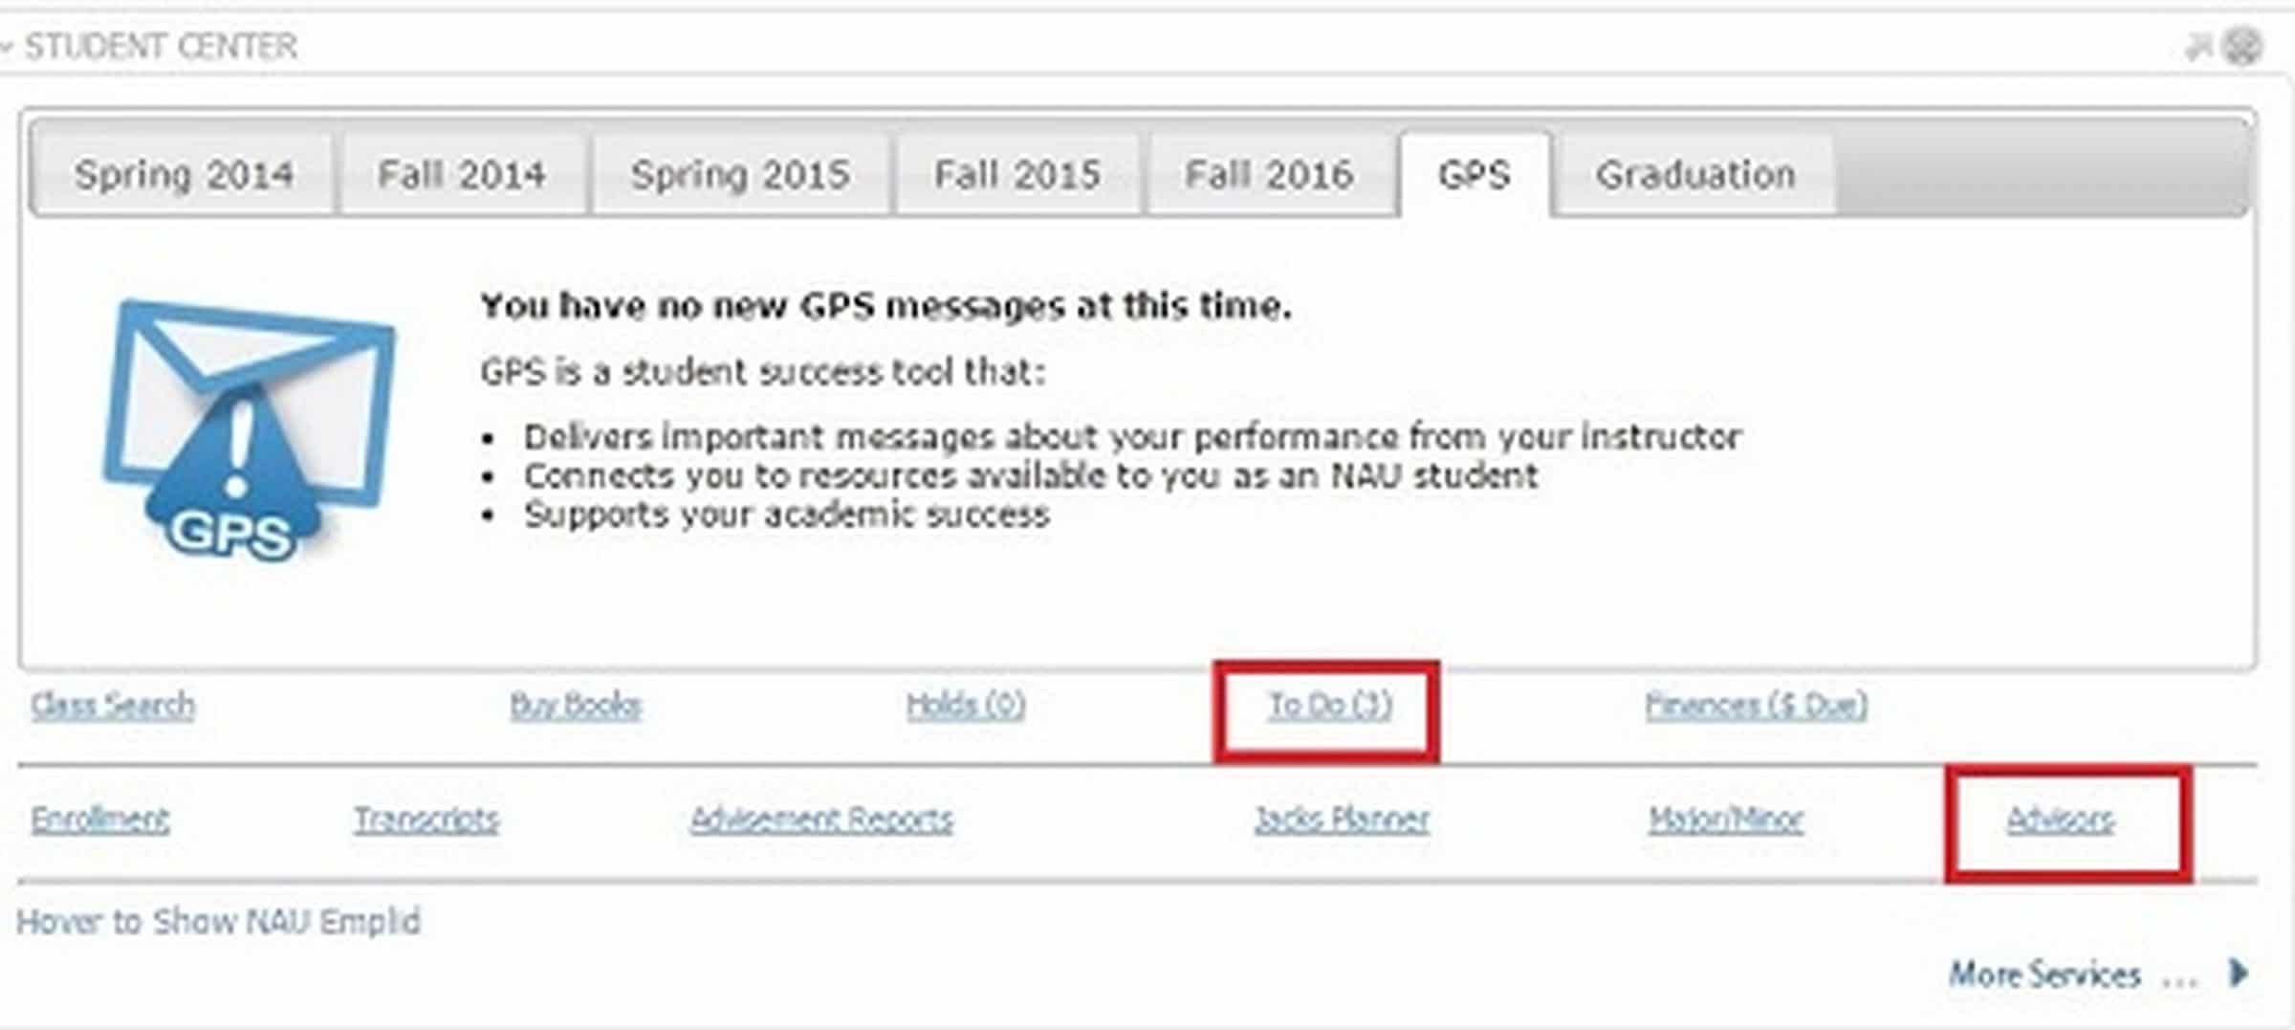The width and height of the screenshot is (2295, 1030).
Task: Open the Transcripts link
Action: [x=426, y=820]
